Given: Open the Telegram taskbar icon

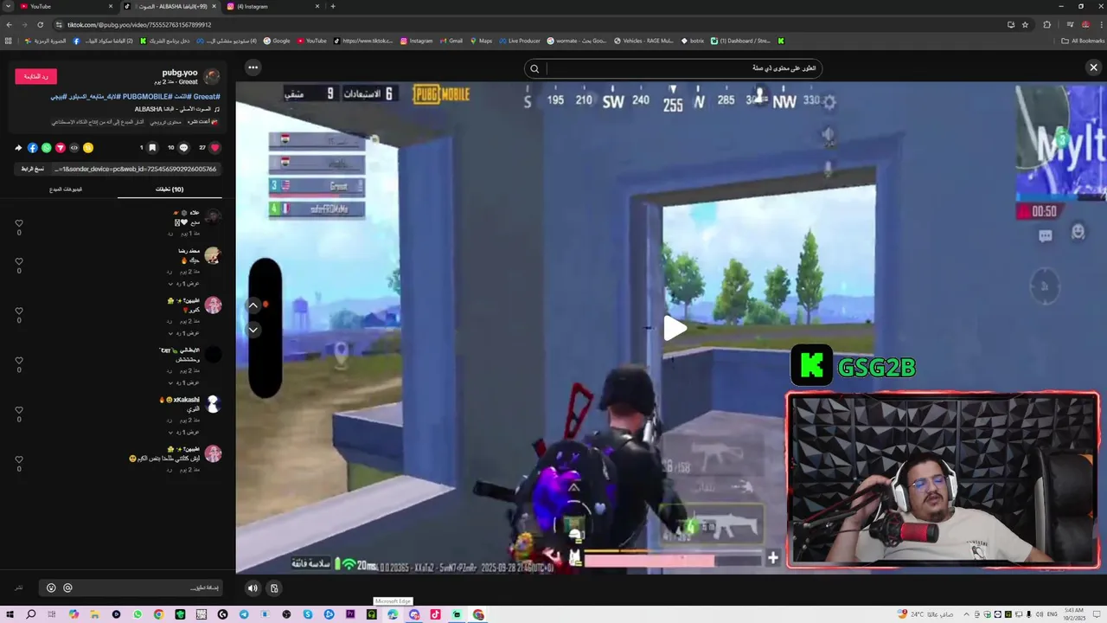Looking at the screenshot, I should click(244, 614).
